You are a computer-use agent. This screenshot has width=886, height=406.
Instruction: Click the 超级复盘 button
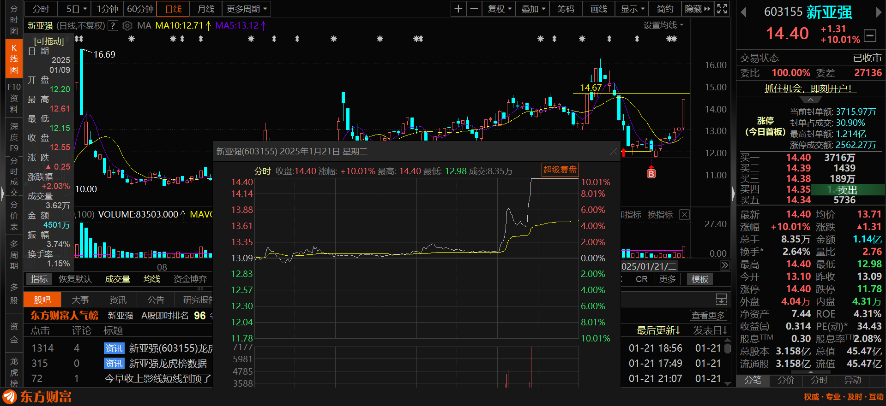point(560,170)
